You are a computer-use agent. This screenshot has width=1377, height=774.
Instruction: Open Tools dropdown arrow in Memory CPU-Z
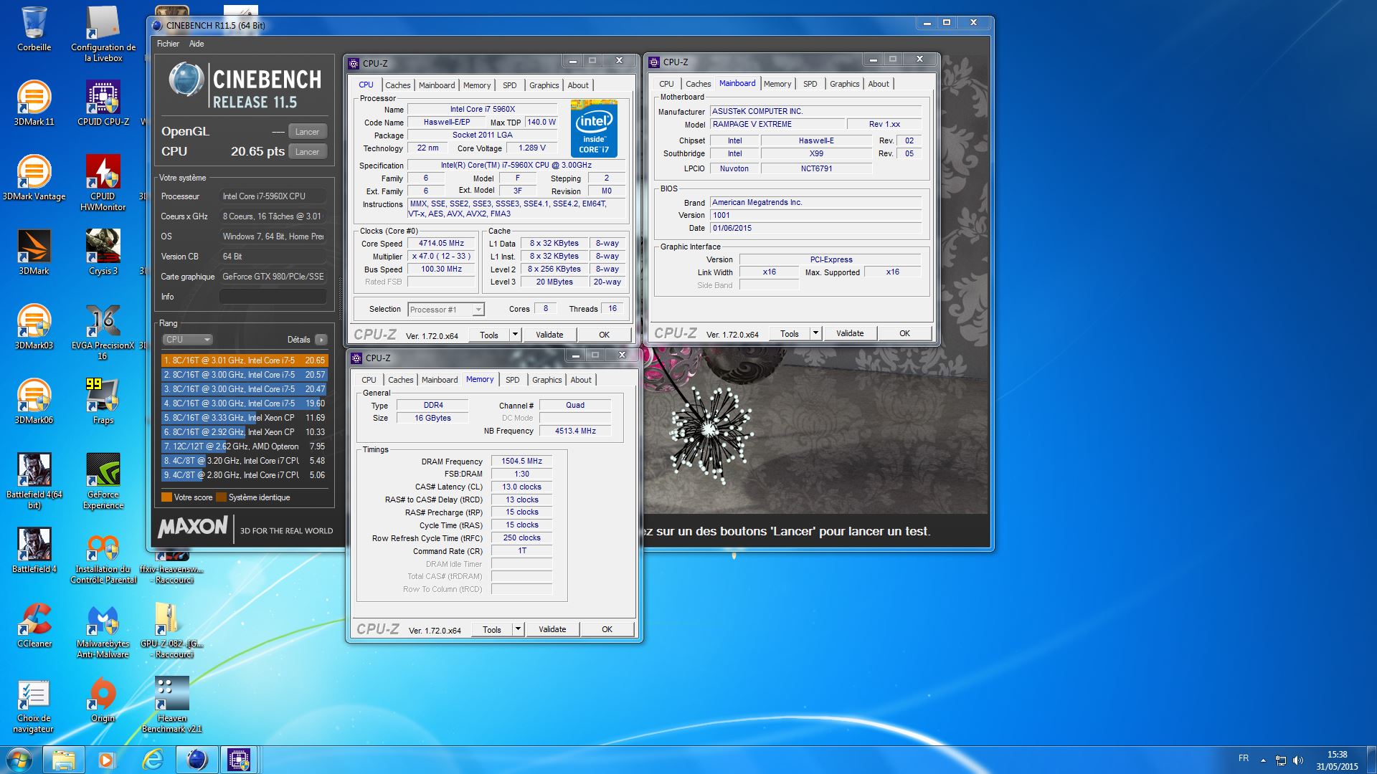click(x=518, y=629)
